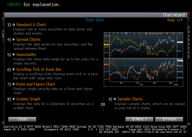Enable the Scatter Graph radio button

click(14, 99)
